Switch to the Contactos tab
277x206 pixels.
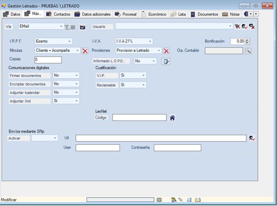pos(58,14)
